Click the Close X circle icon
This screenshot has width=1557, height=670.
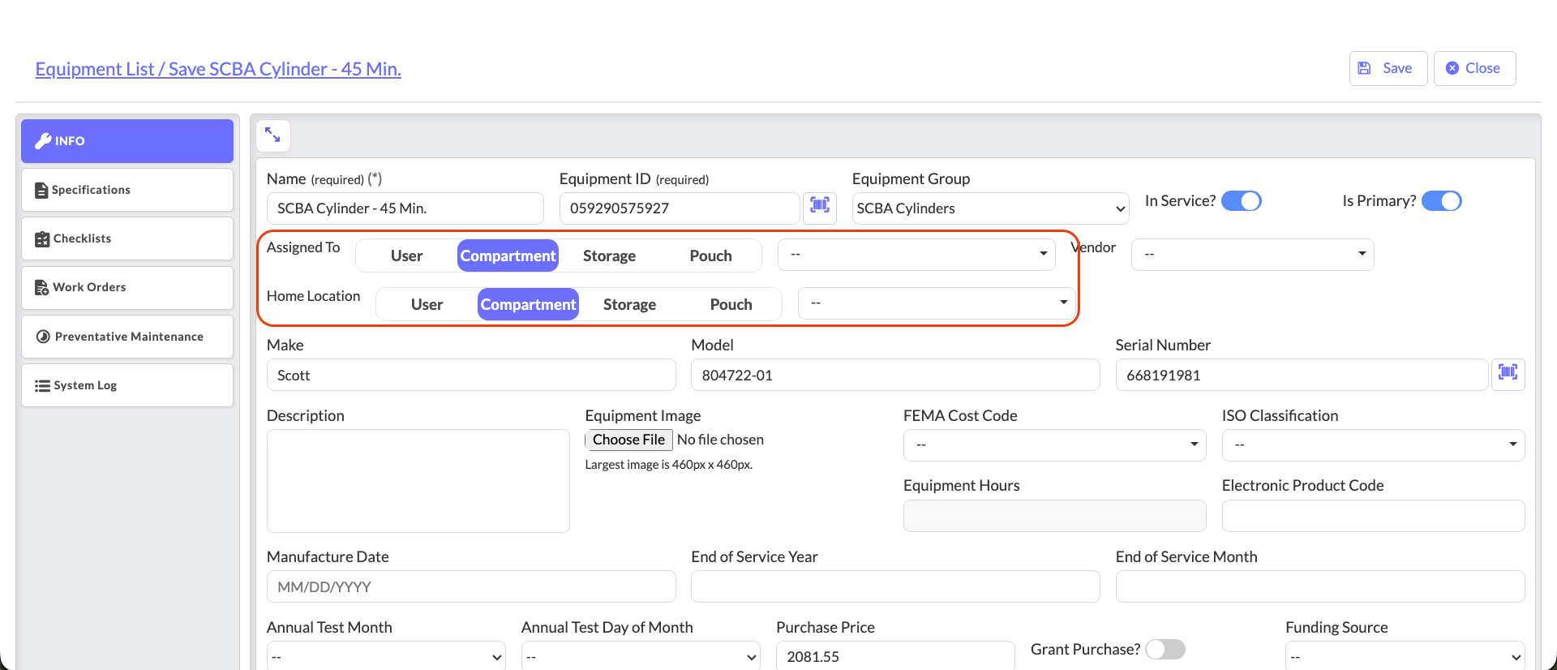click(x=1452, y=68)
